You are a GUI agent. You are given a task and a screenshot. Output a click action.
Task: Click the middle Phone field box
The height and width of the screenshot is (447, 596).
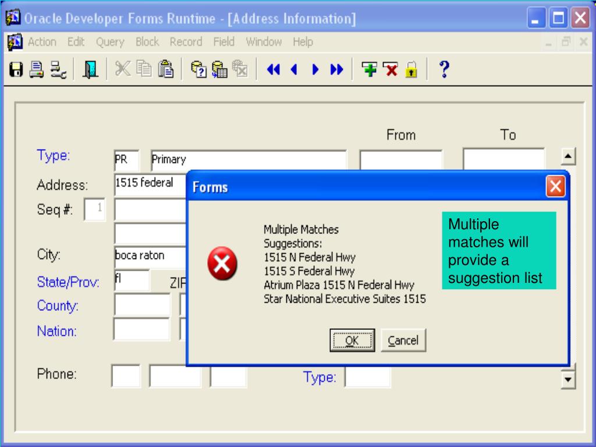coord(175,376)
